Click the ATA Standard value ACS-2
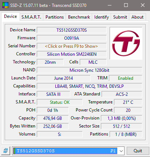The image size is (150, 157). point(122,94)
